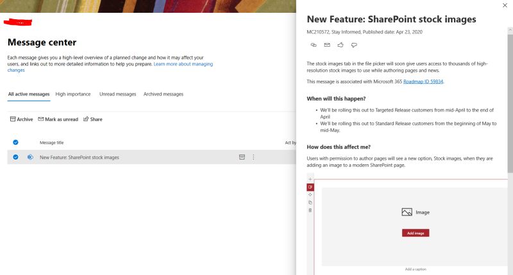The height and width of the screenshot is (275, 513).
Task: Click the duplicate web part icon in preview
Action: [x=310, y=203]
